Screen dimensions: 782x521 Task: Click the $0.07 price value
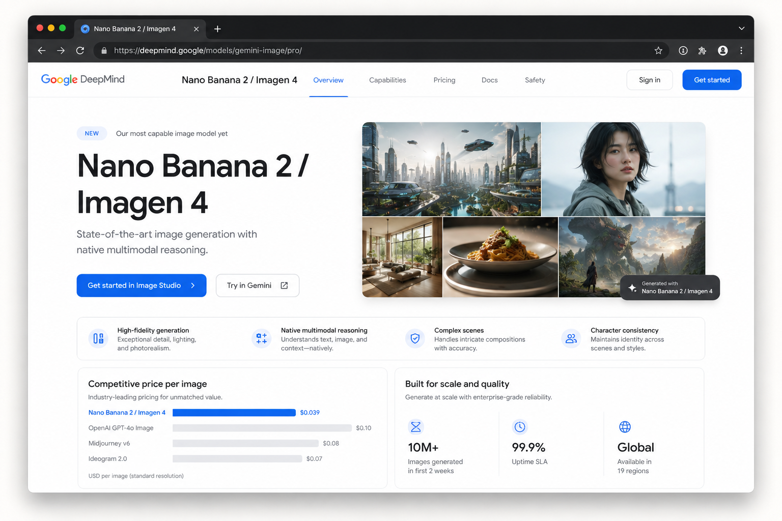click(x=314, y=458)
